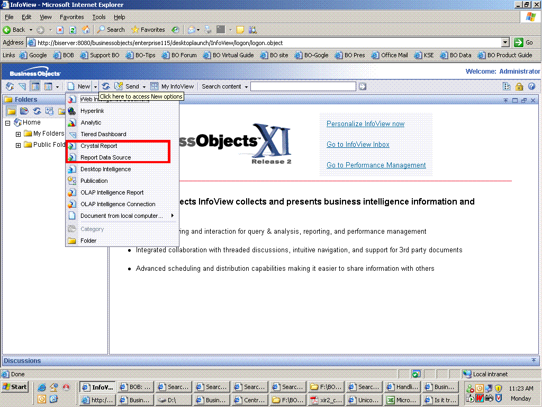The height and width of the screenshot is (407, 542).
Task: Open the InfoView Help icon
Action: pyautogui.click(x=531, y=86)
